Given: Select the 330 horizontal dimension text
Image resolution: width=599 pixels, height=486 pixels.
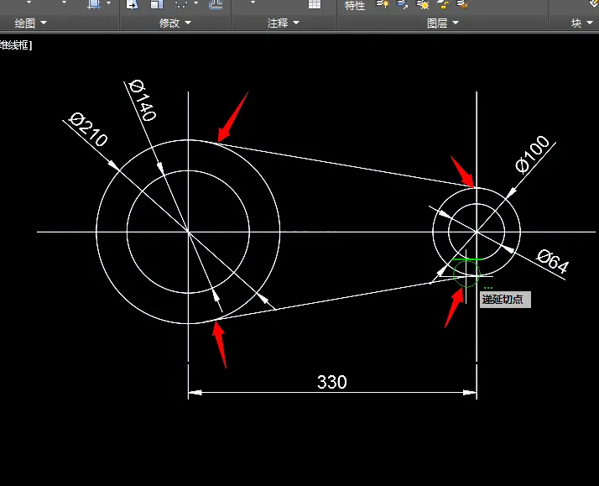Looking at the screenshot, I should pos(332,382).
